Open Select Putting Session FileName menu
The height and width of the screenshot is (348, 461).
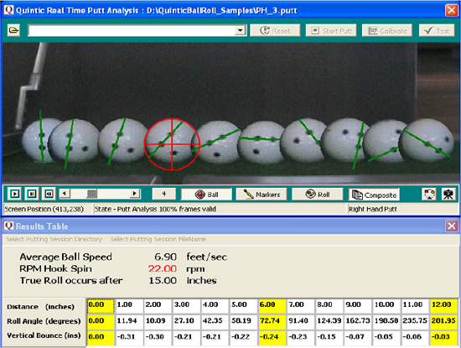(158, 239)
